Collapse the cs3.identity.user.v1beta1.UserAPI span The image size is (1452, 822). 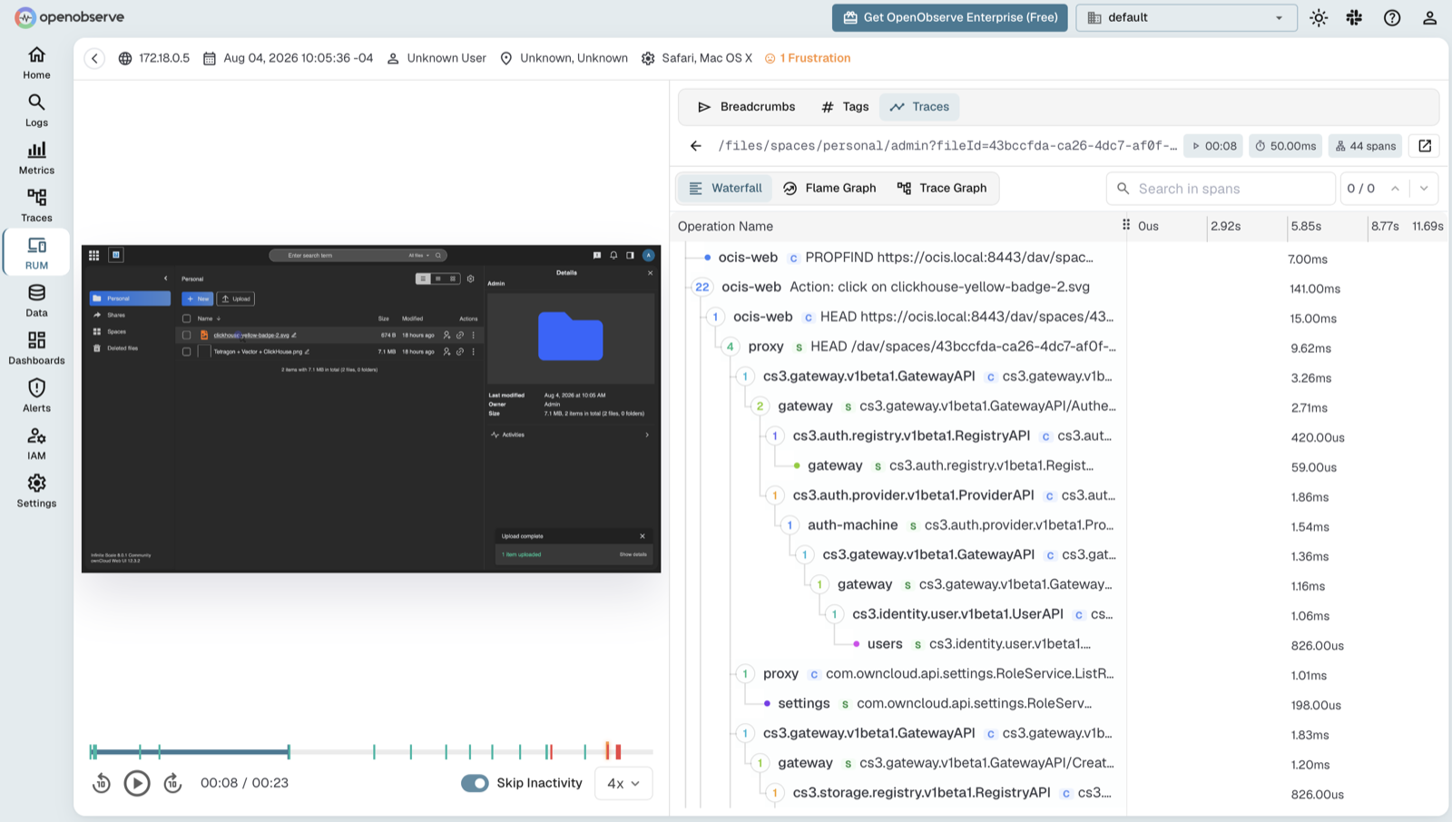click(834, 615)
